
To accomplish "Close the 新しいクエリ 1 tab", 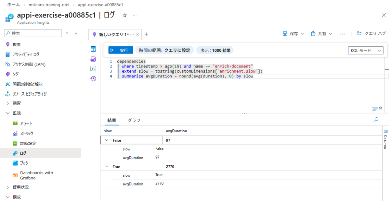I will (x=137, y=34).
